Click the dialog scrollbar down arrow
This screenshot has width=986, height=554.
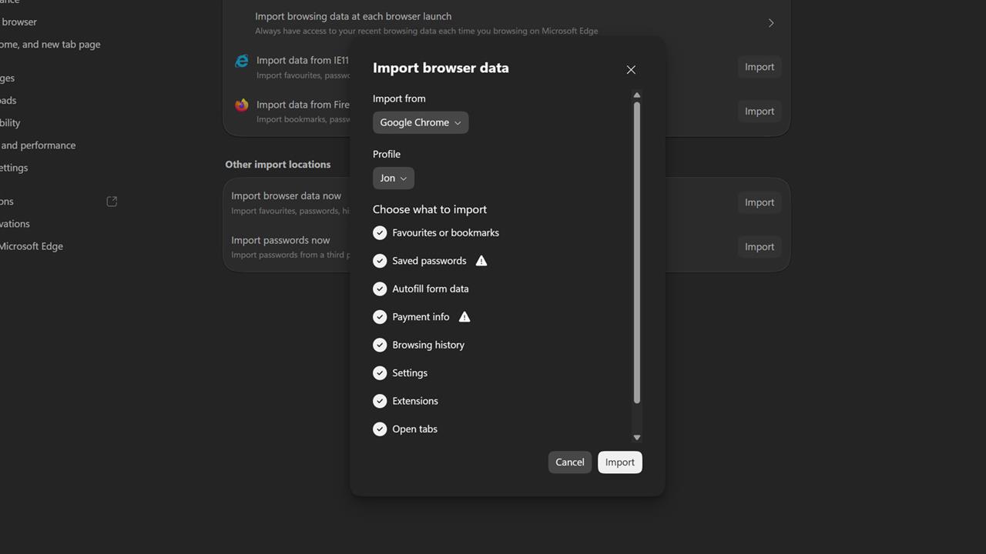636,437
